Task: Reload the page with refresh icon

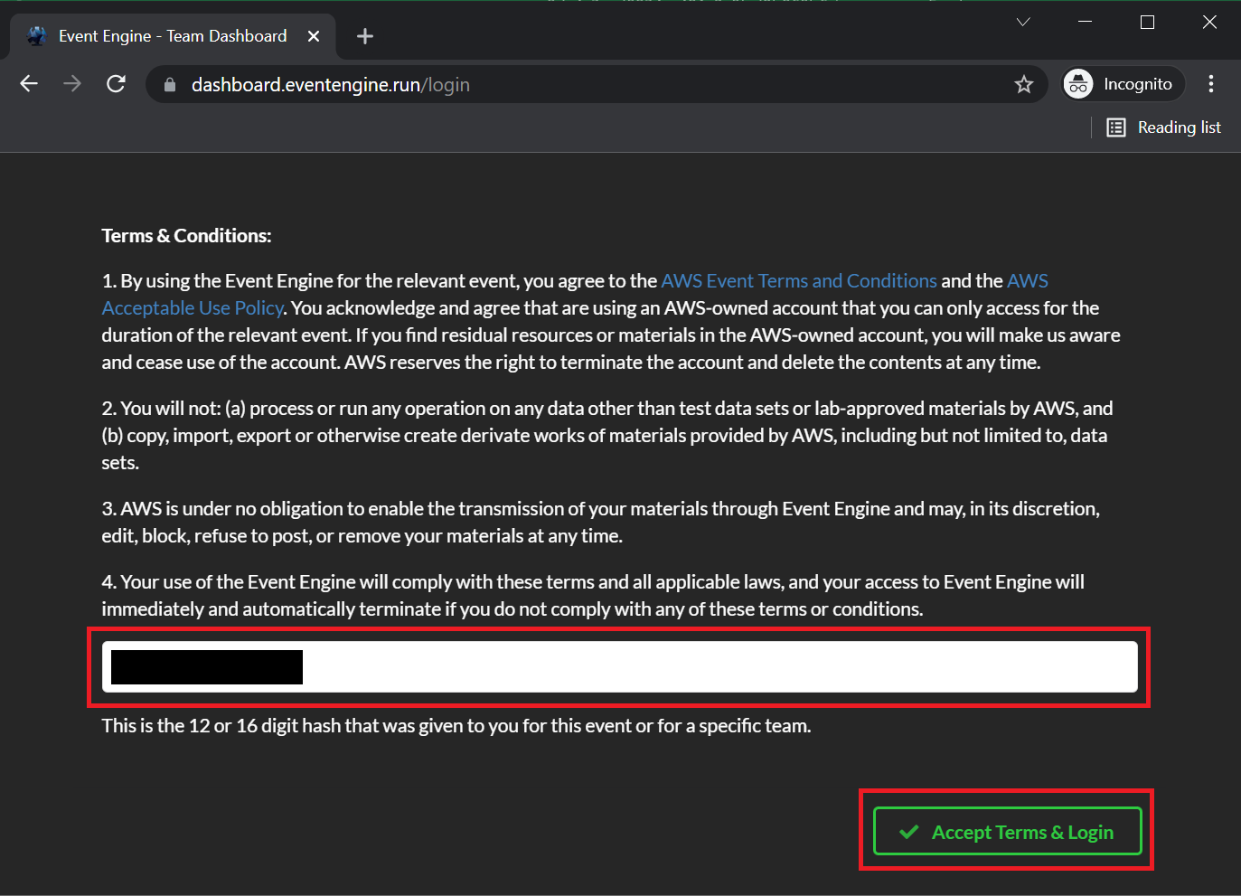Action: [x=116, y=84]
